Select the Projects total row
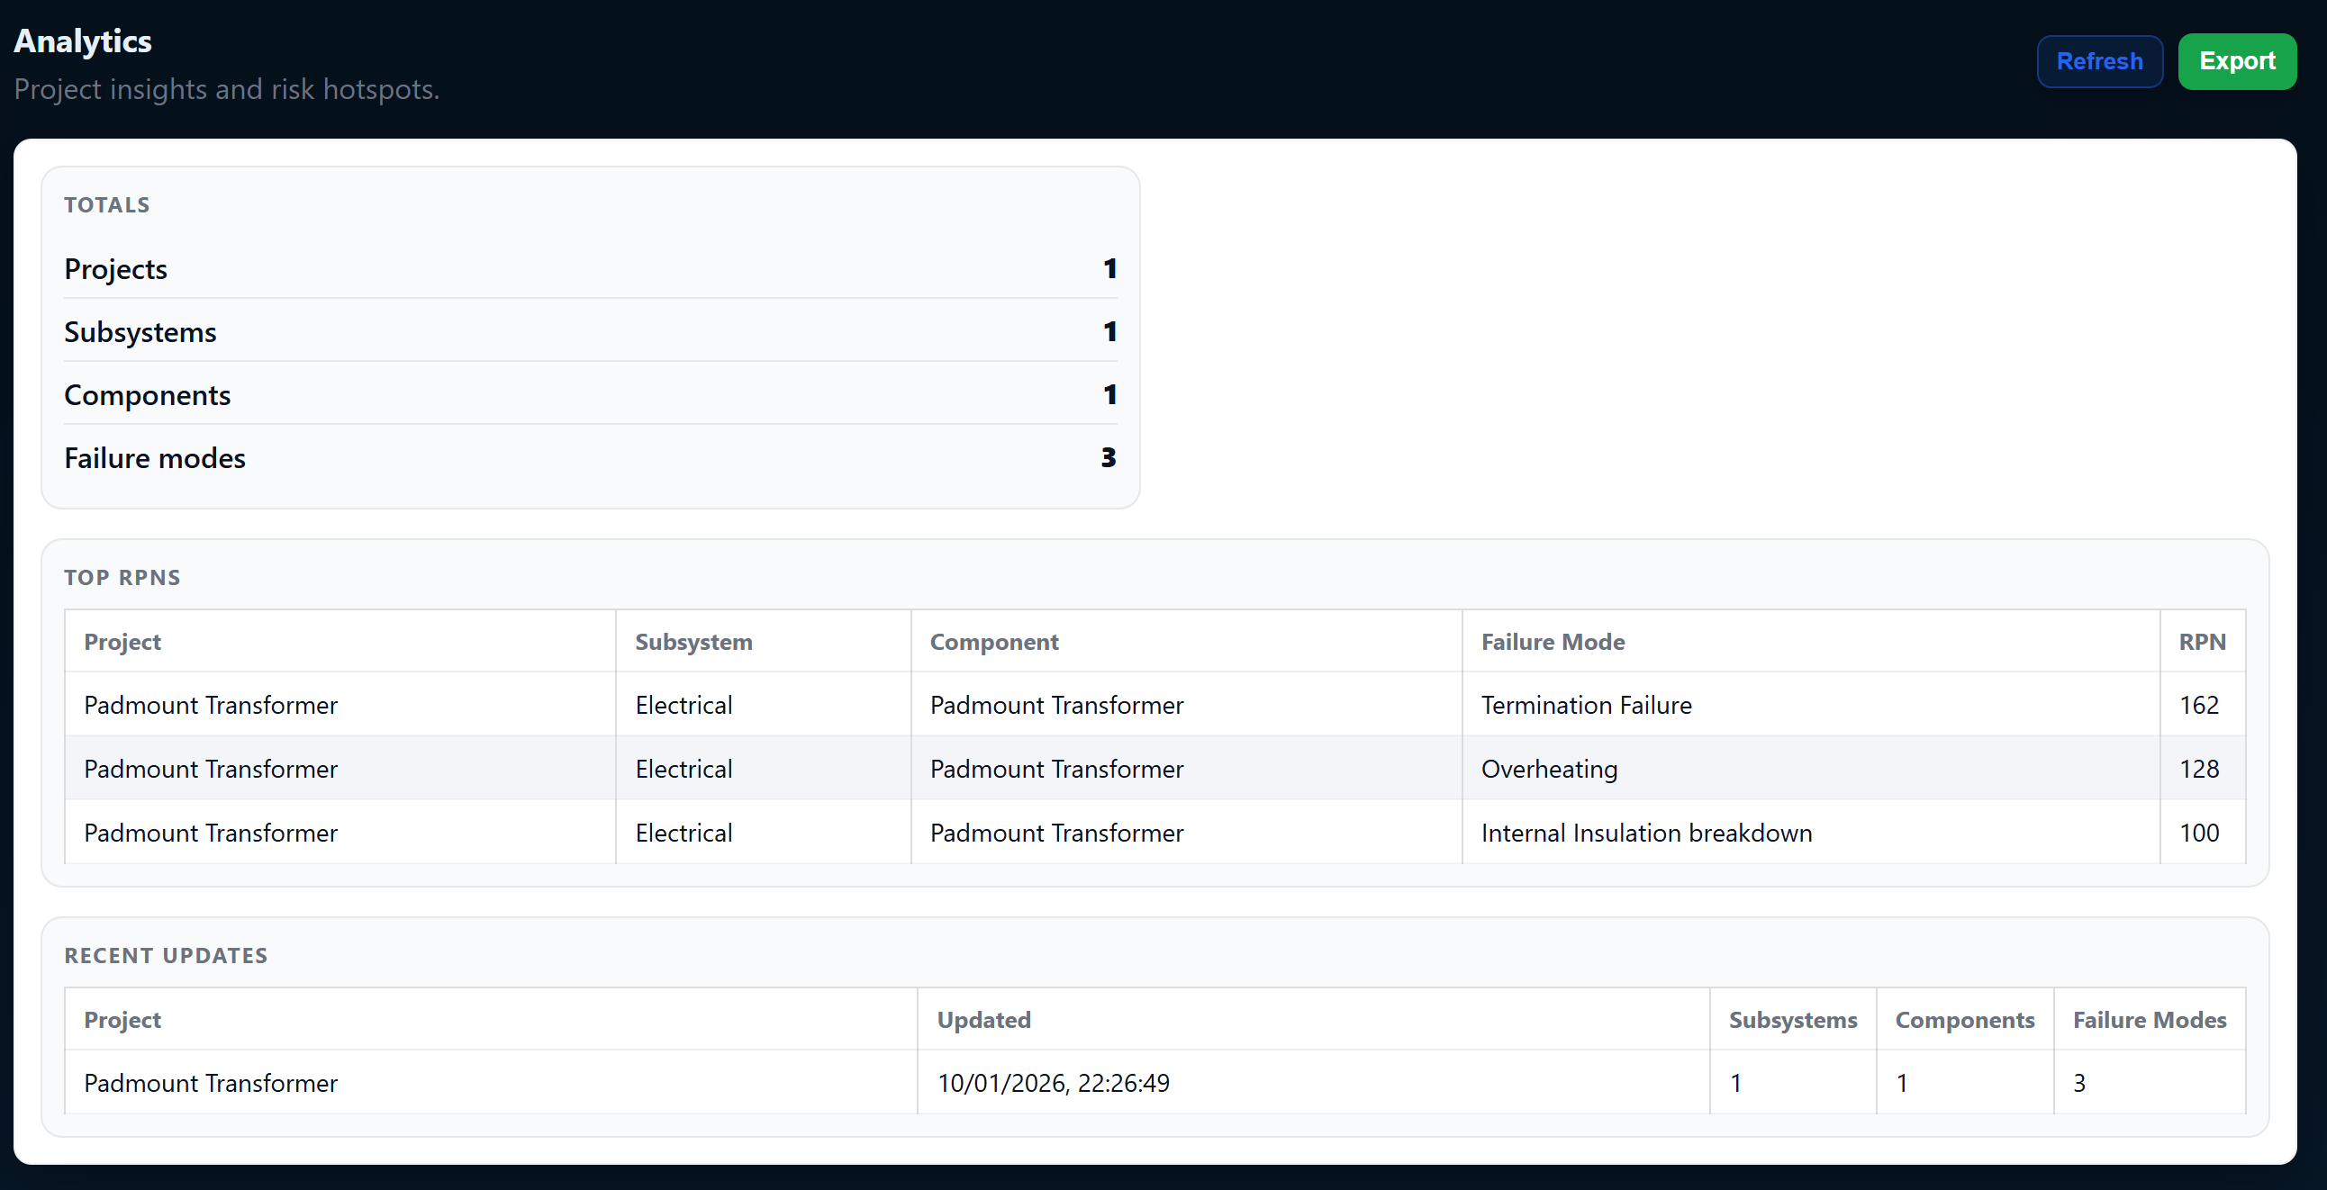The width and height of the screenshot is (2327, 1190). coord(589,268)
